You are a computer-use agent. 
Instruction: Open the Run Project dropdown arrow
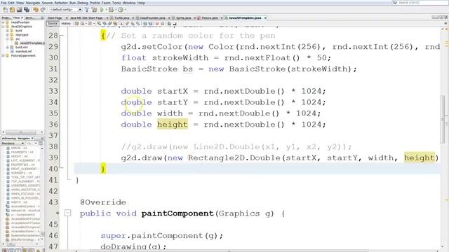(x=106, y=10)
